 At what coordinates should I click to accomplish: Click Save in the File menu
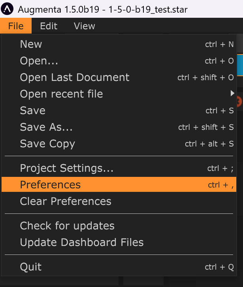click(x=32, y=111)
